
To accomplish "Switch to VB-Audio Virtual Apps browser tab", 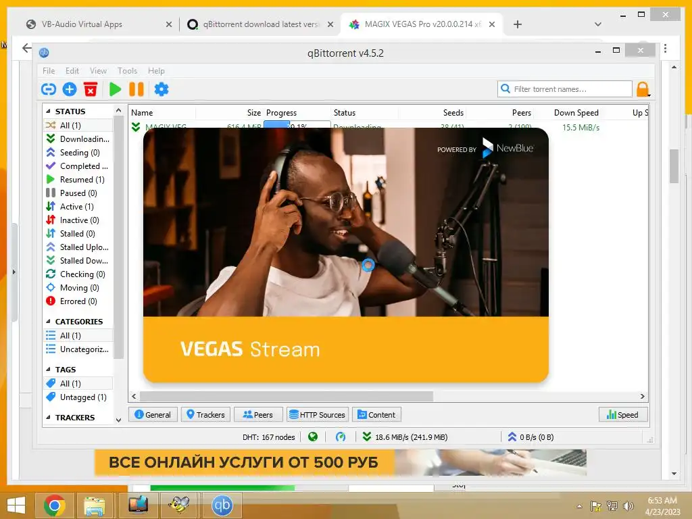I will tap(99, 24).
